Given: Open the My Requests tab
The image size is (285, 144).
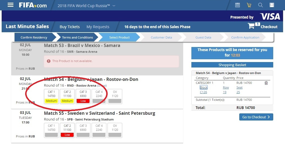Looking at the screenshot, I should tap(98, 27).
